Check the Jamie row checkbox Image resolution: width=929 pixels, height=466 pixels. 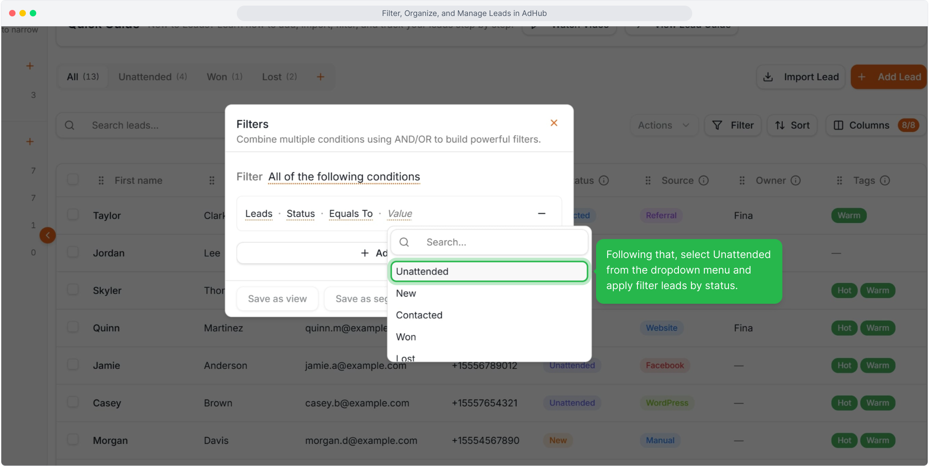click(73, 365)
